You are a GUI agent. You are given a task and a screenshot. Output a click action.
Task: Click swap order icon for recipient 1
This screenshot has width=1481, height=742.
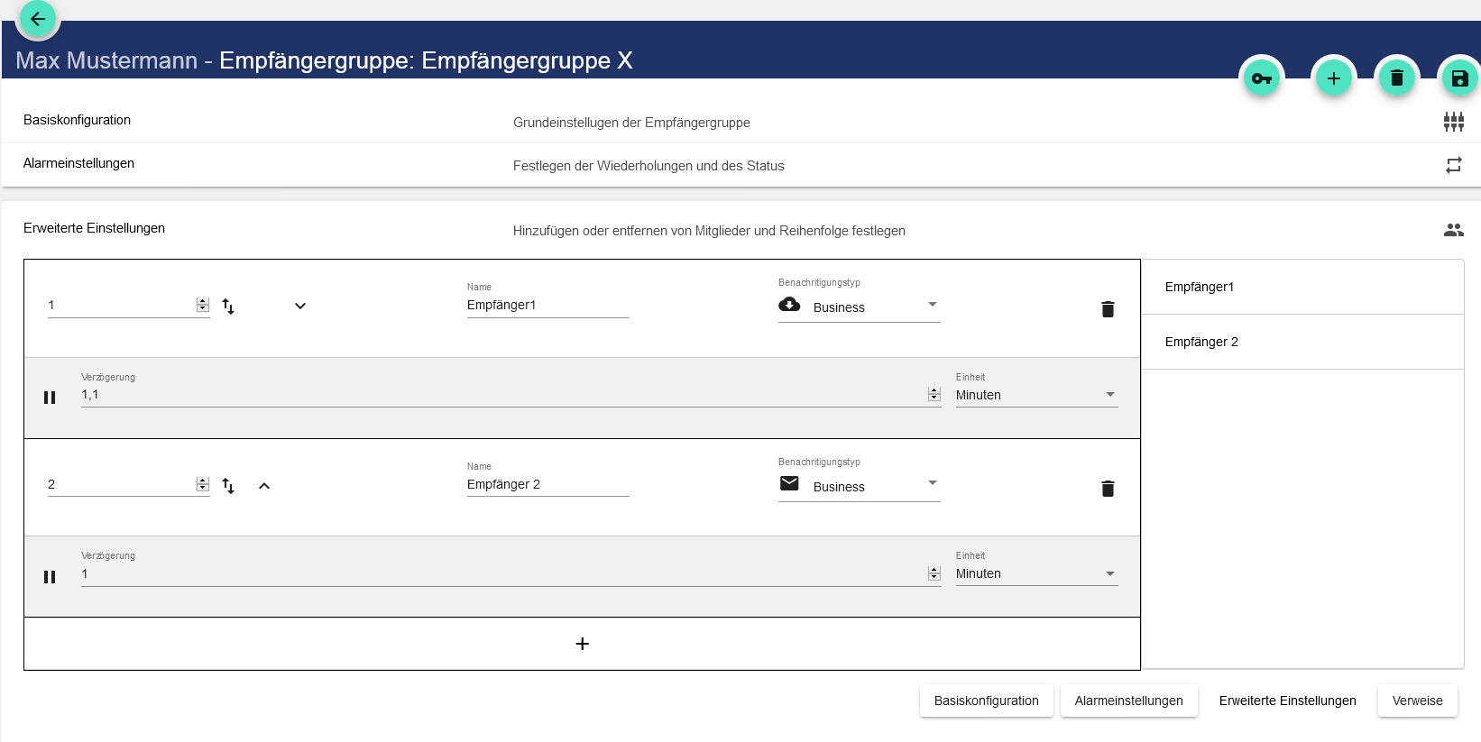point(228,307)
